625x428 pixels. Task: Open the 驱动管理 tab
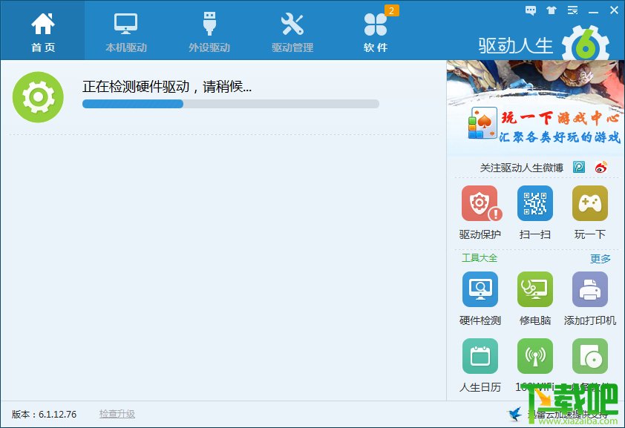click(292, 31)
